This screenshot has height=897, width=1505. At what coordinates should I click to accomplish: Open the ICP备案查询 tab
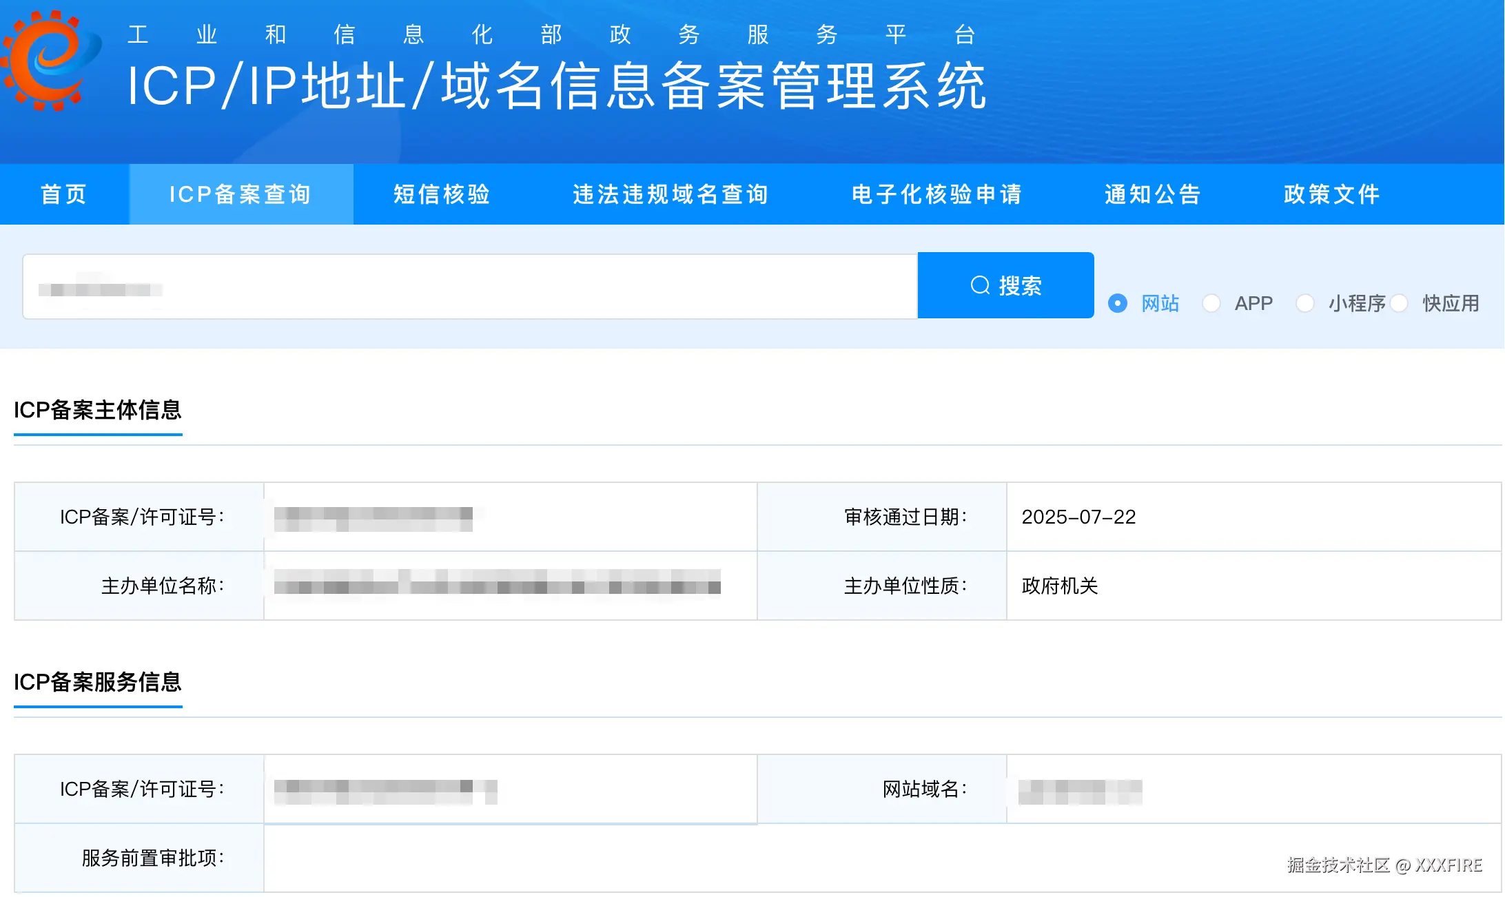pos(240,194)
